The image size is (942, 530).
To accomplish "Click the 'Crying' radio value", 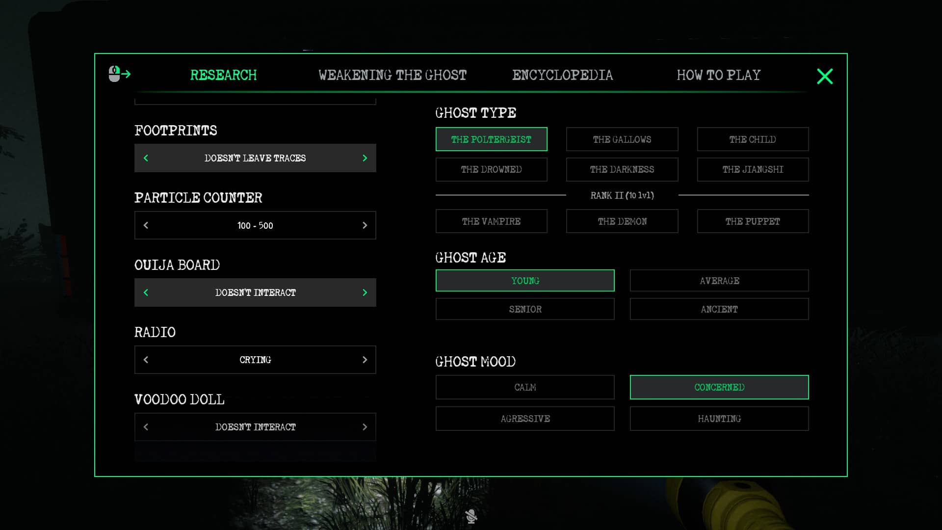I will pyautogui.click(x=255, y=360).
